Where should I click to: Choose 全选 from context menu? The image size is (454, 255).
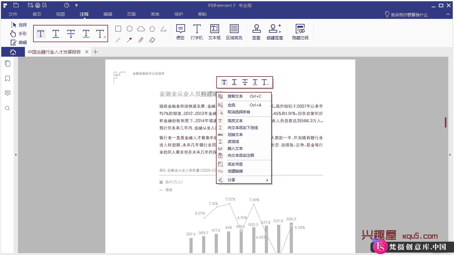pyautogui.click(x=244, y=105)
